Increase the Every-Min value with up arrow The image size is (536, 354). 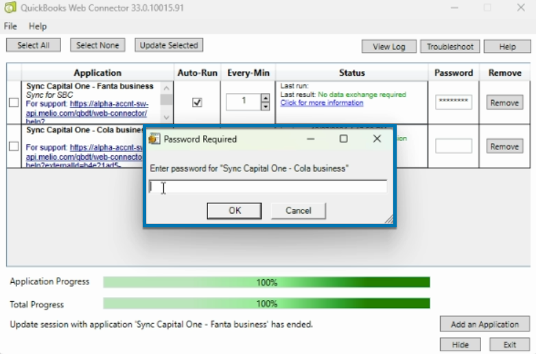point(265,98)
